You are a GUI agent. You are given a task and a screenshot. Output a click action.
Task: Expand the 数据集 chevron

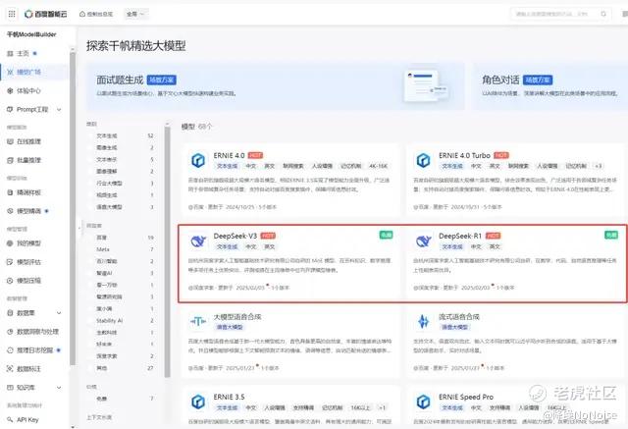[x=59, y=313]
